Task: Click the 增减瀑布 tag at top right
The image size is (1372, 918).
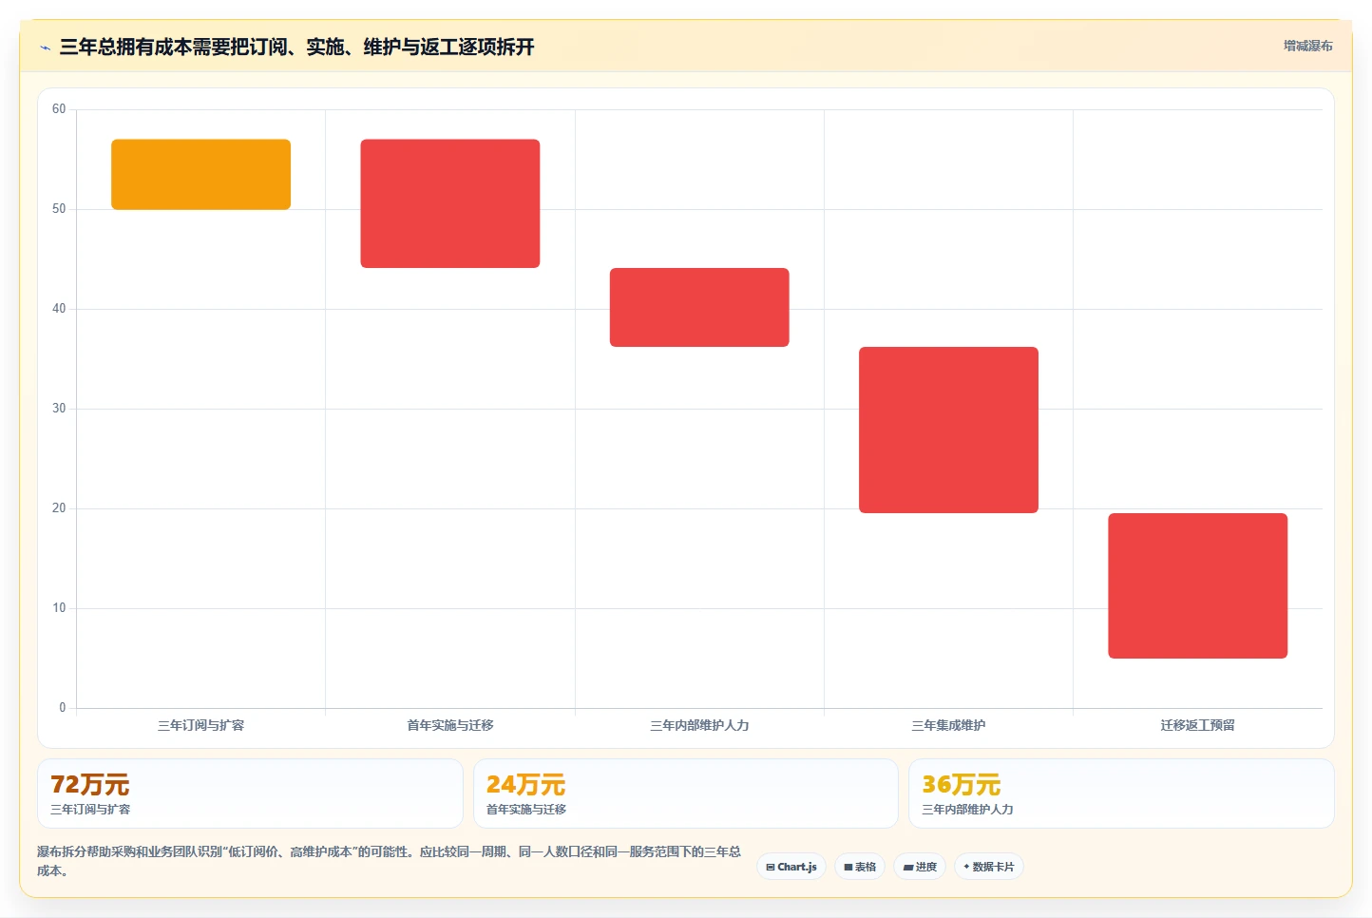Action: point(1307,46)
